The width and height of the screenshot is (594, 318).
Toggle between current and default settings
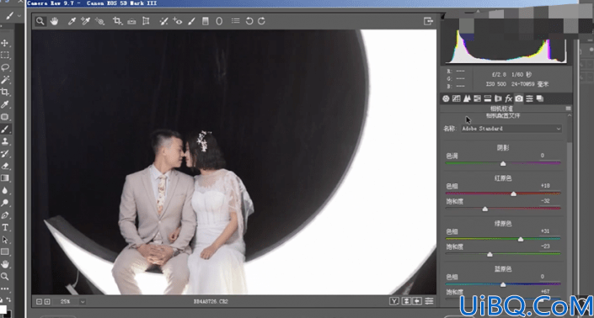429,301
